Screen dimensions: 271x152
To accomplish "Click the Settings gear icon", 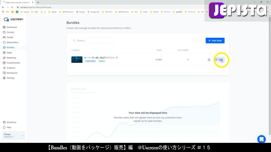I will (x=4, y=78).
